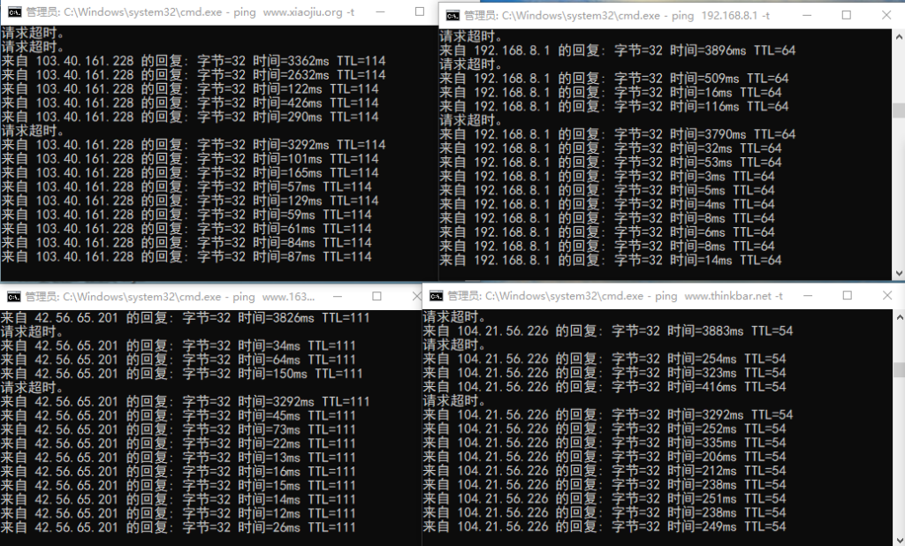Image resolution: width=905 pixels, height=546 pixels.
Task: Maximize the thinkbar.net ping window
Action: [x=848, y=295]
